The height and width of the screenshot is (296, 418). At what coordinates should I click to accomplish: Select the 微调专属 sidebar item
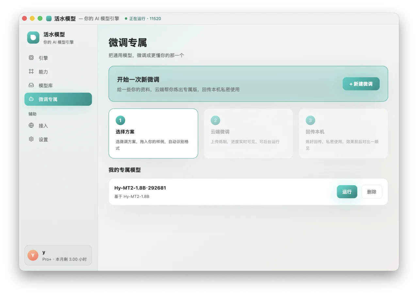(x=58, y=99)
